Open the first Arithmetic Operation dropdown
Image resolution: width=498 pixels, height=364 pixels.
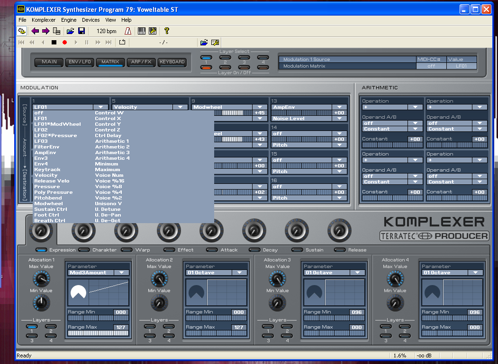coord(416,107)
